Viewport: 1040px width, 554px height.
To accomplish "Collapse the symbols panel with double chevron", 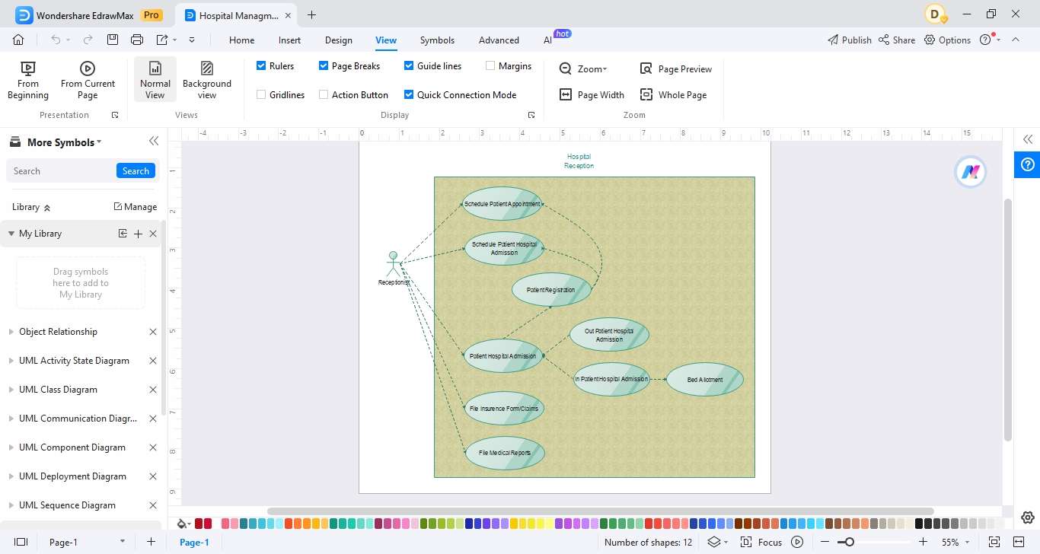I will (x=154, y=141).
